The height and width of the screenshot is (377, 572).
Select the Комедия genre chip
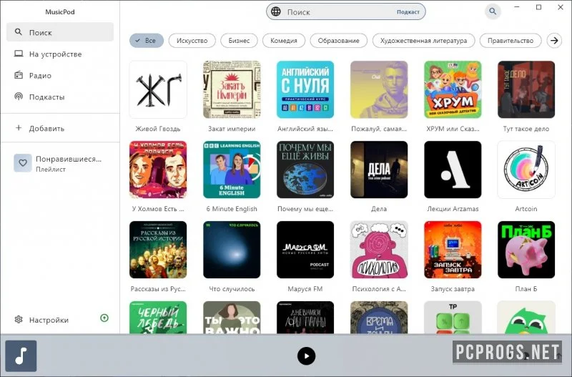[x=283, y=41]
